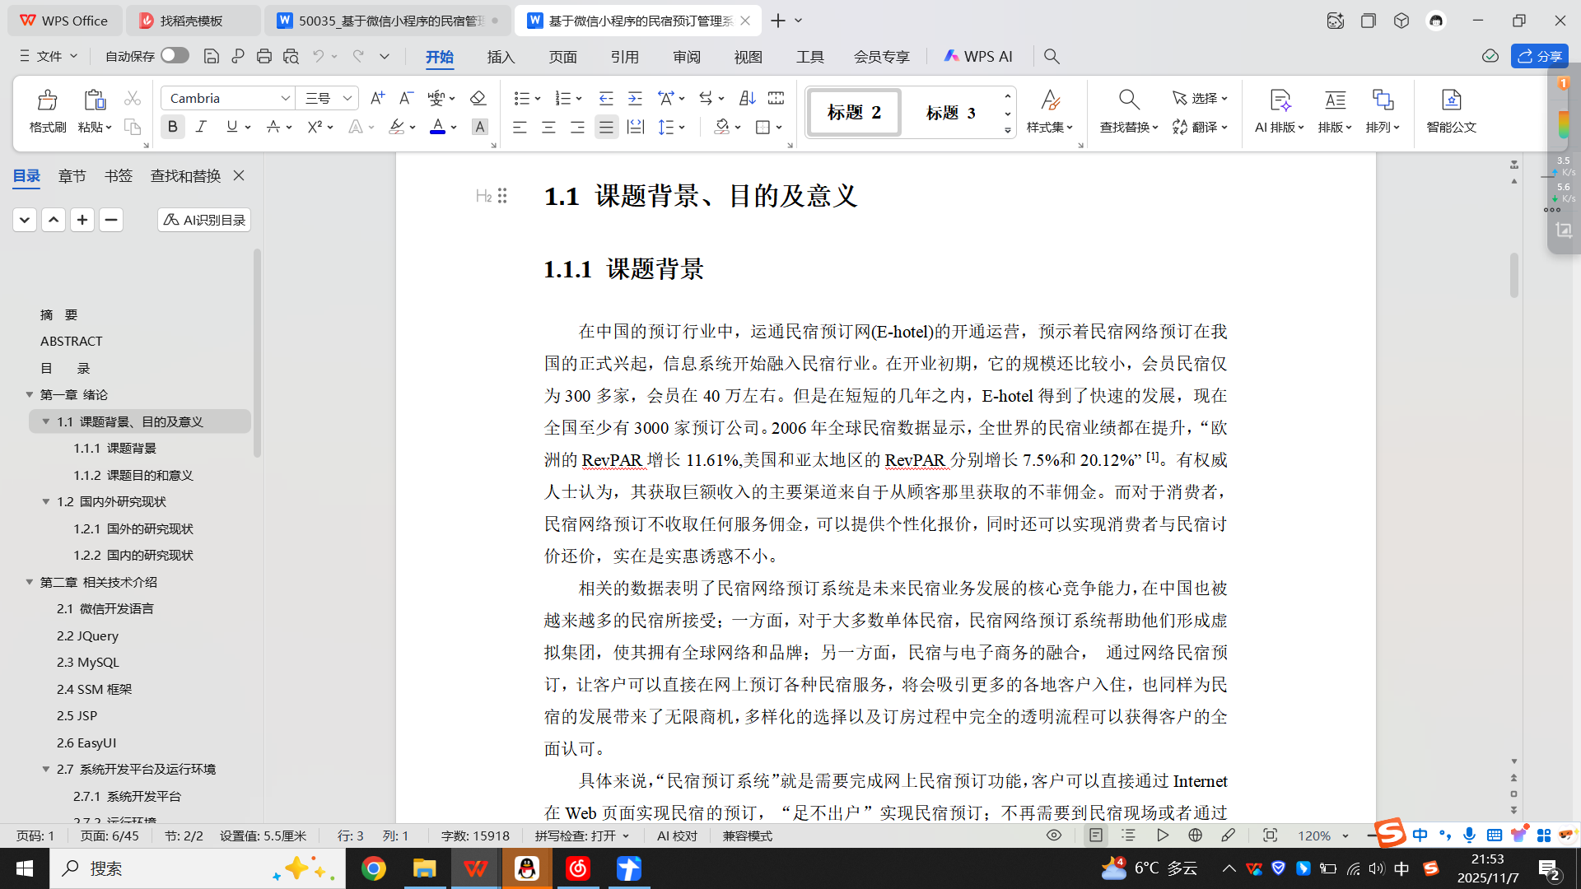This screenshot has width=1581, height=889.
Task: Open the Cambria font name dropdown
Action: coord(285,98)
